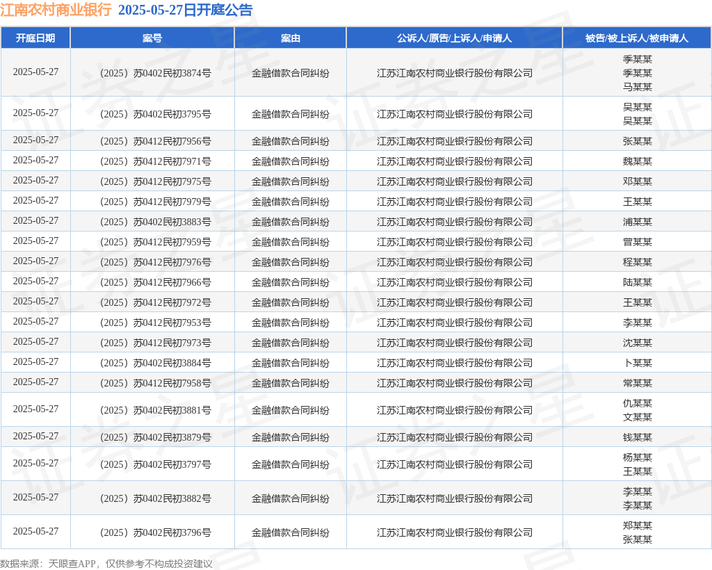
Task: Select case number 苏0402民初3884号
Action: click(x=156, y=363)
